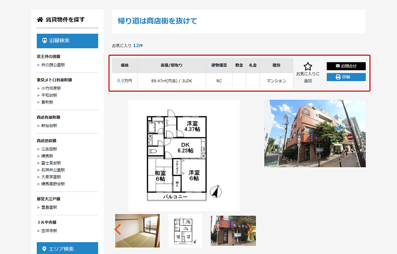The width and height of the screenshot is (397, 254).
Task: Select the 井の頭公園駅 station link
Action: pyautogui.click(x=53, y=65)
